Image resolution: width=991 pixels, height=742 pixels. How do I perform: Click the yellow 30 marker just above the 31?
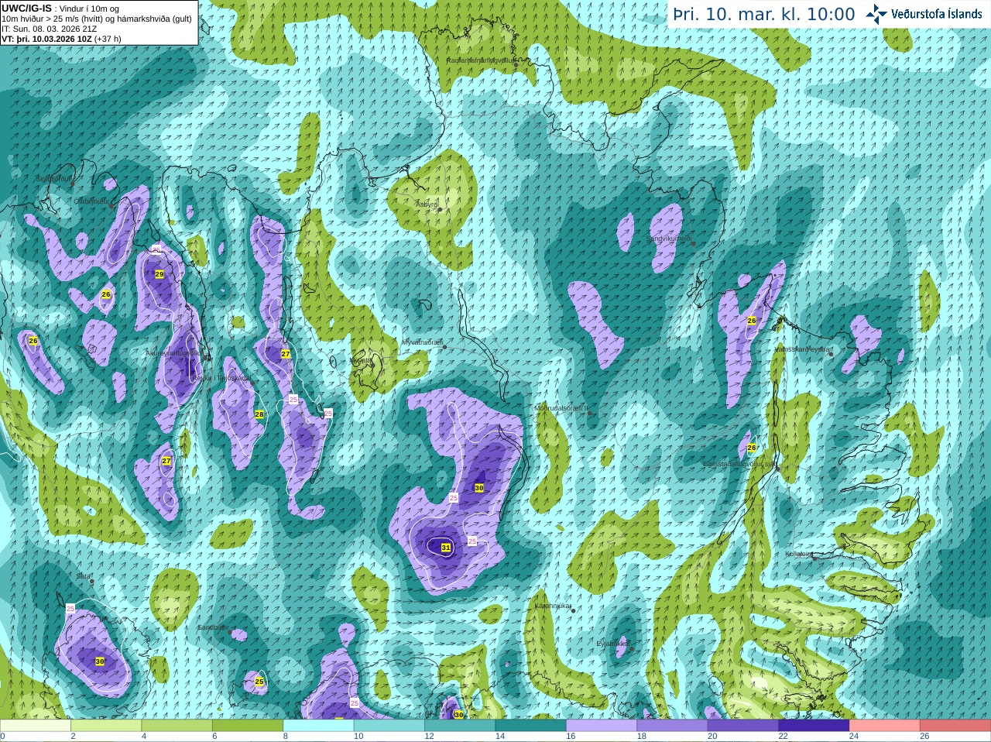pos(479,488)
